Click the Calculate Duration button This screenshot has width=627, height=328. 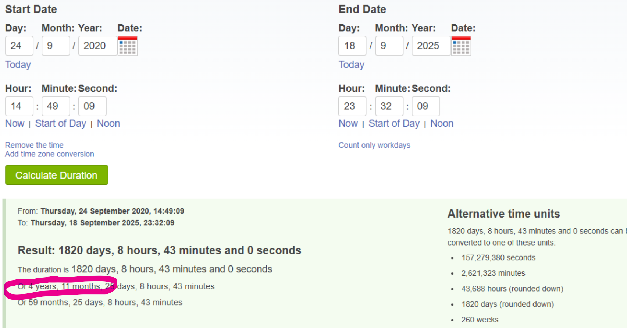pyautogui.click(x=57, y=175)
